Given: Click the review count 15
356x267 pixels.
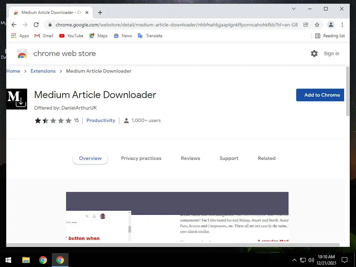Looking at the screenshot, I should 76,120.
